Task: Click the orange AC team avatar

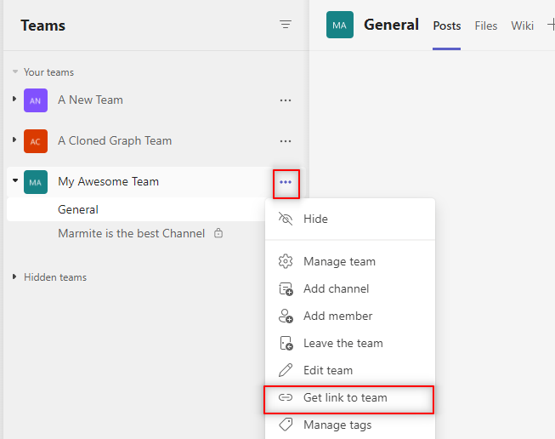Action: 36,141
